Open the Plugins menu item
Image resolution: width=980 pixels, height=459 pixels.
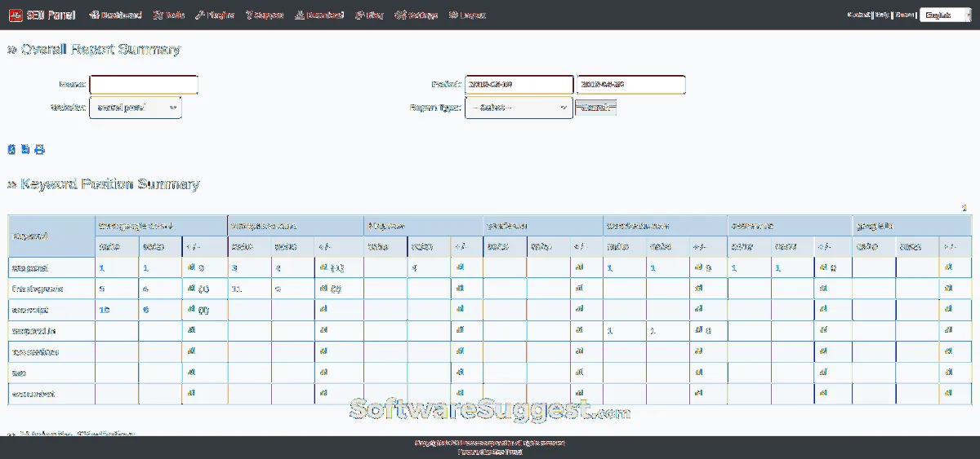(216, 15)
